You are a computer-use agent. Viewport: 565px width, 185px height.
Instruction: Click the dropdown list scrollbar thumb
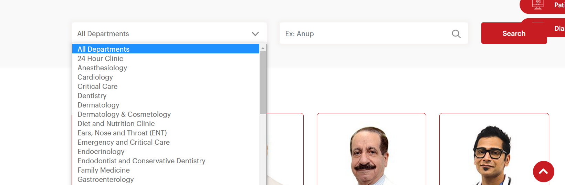263,83
